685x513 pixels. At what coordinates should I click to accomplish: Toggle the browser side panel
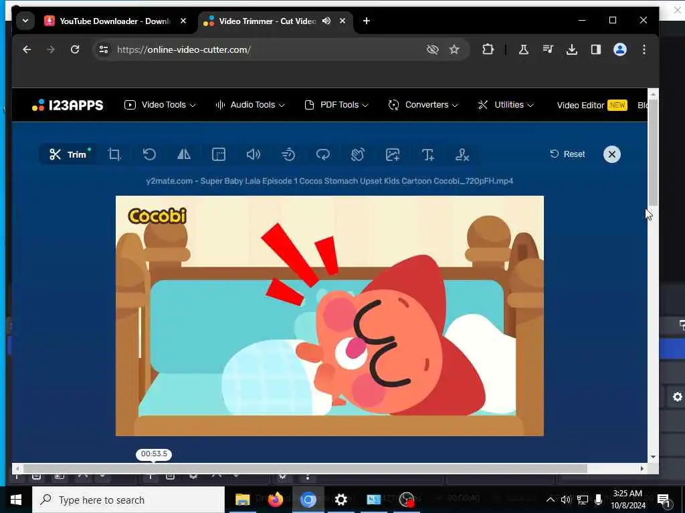(596, 49)
